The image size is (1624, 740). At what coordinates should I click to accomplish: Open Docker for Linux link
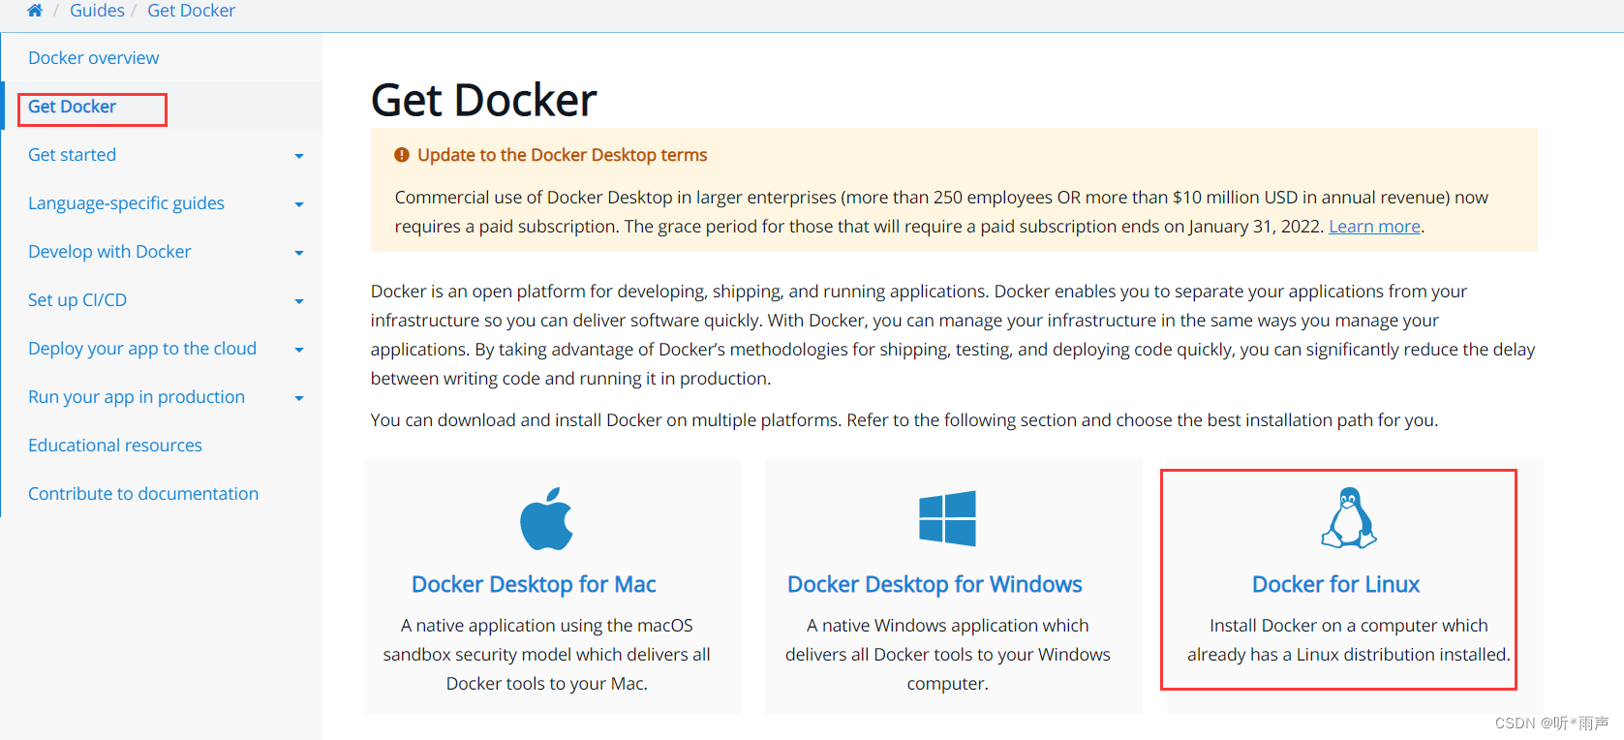click(1335, 584)
